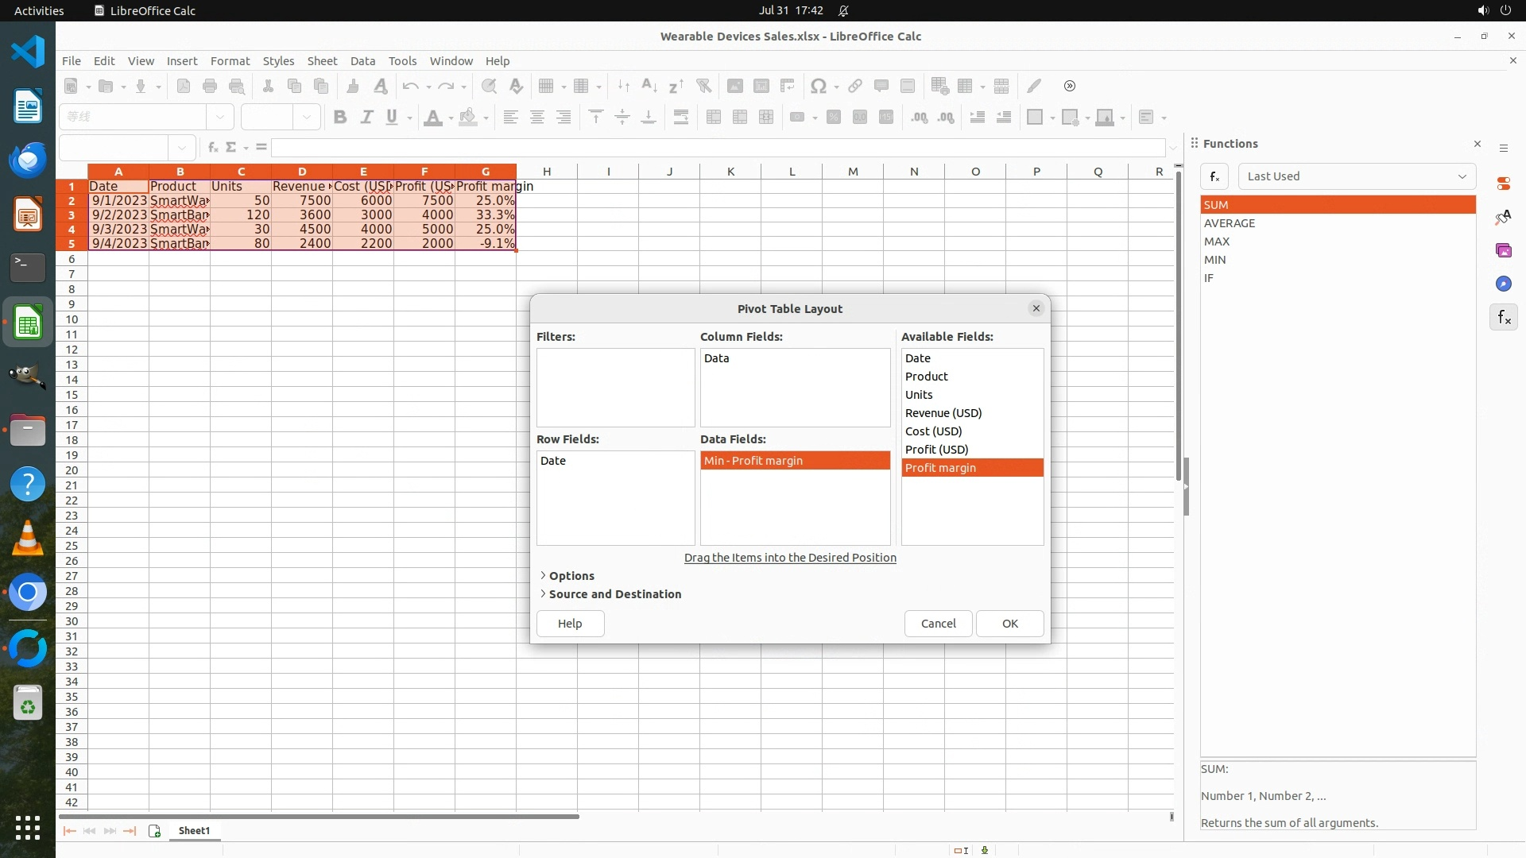Confirm pivot table layout with OK
1526x858 pixels.
coord(1009,624)
